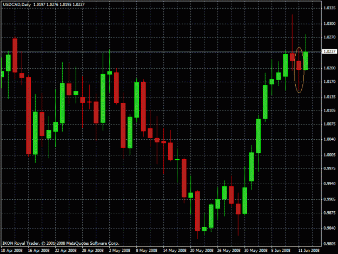Image resolution: width=338 pixels, height=254 pixels.
Task: Click the 26 May 2008 date label
Action: point(229,251)
